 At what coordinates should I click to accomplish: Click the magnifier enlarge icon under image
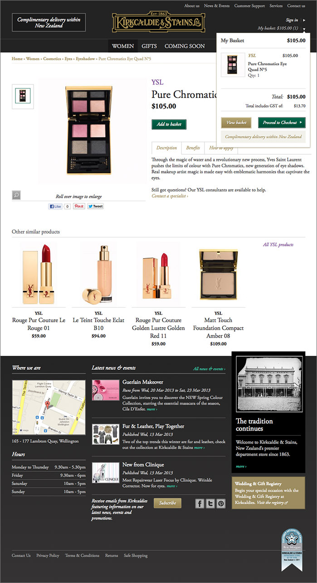click(x=16, y=195)
